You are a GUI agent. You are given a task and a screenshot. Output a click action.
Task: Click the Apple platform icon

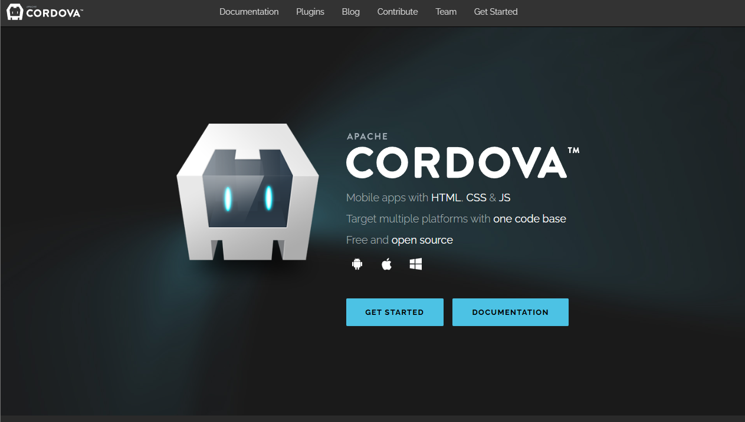pos(386,264)
